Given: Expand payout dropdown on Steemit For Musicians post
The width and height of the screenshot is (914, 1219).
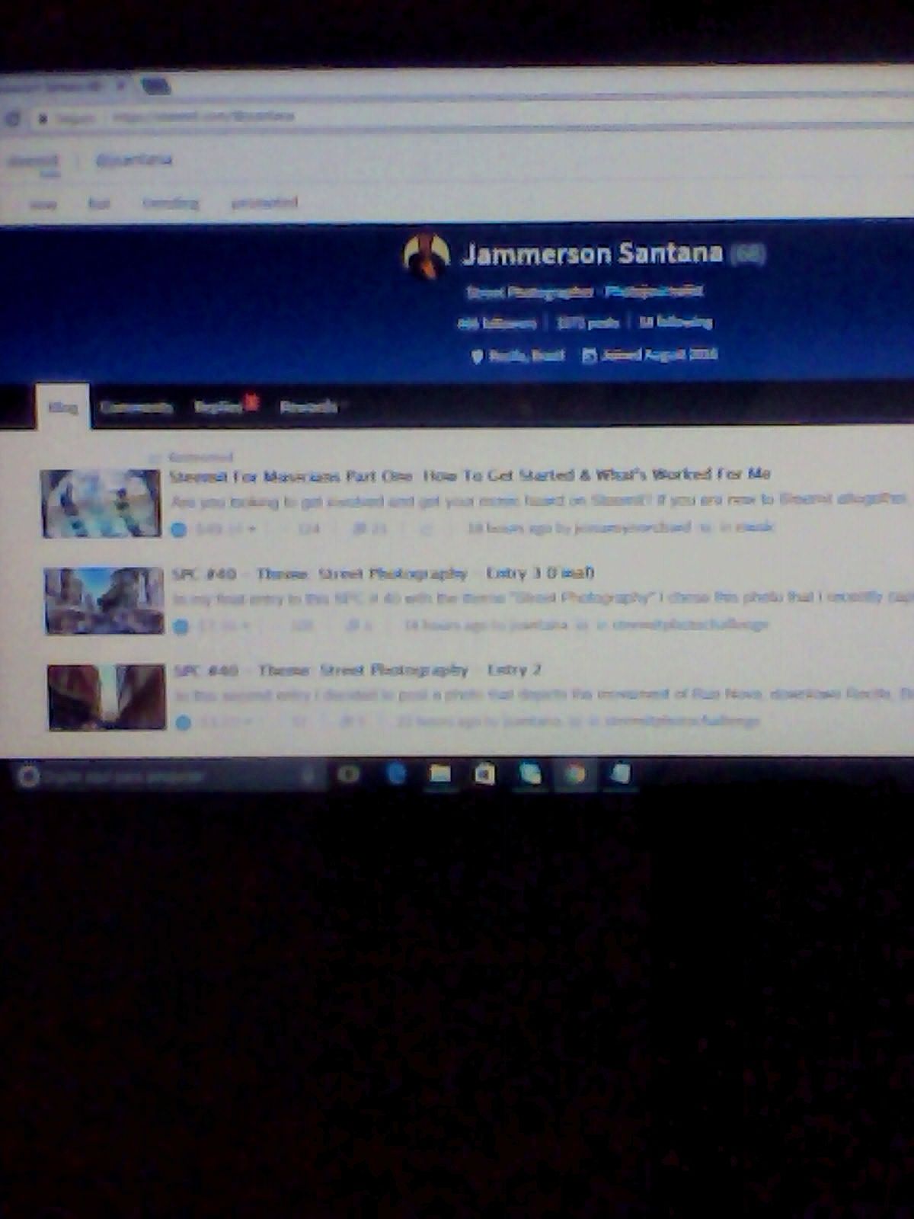Looking at the screenshot, I should coord(251,529).
